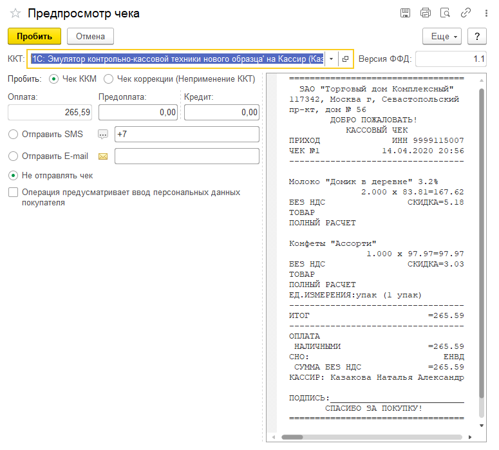Click the receipt scroll left arrow

[x=274, y=437]
